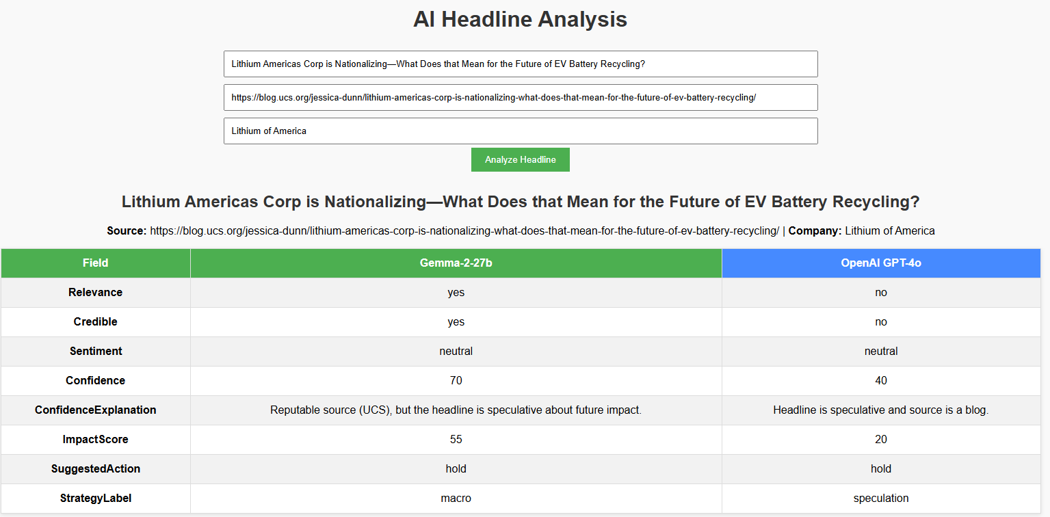Click GPT-4o's Confidence value 40
Image resolution: width=1050 pixels, height=517 pixels.
click(x=881, y=381)
